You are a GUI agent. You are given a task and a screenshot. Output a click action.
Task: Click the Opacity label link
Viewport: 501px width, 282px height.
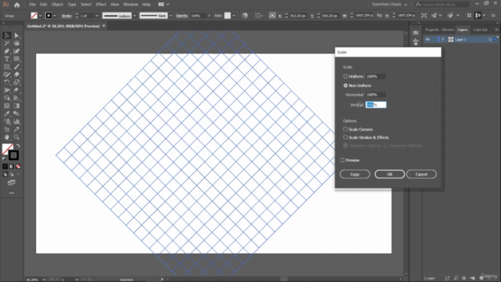[x=182, y=16]
